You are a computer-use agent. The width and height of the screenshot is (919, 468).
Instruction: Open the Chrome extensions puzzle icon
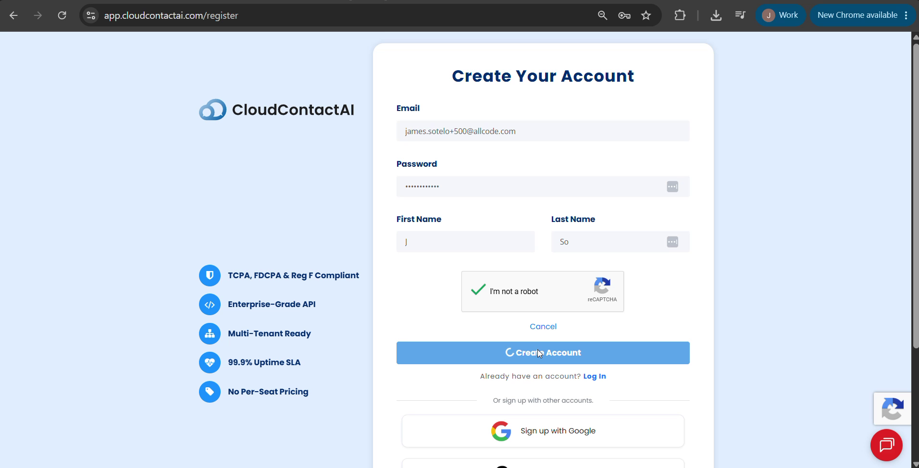(680, 15)
